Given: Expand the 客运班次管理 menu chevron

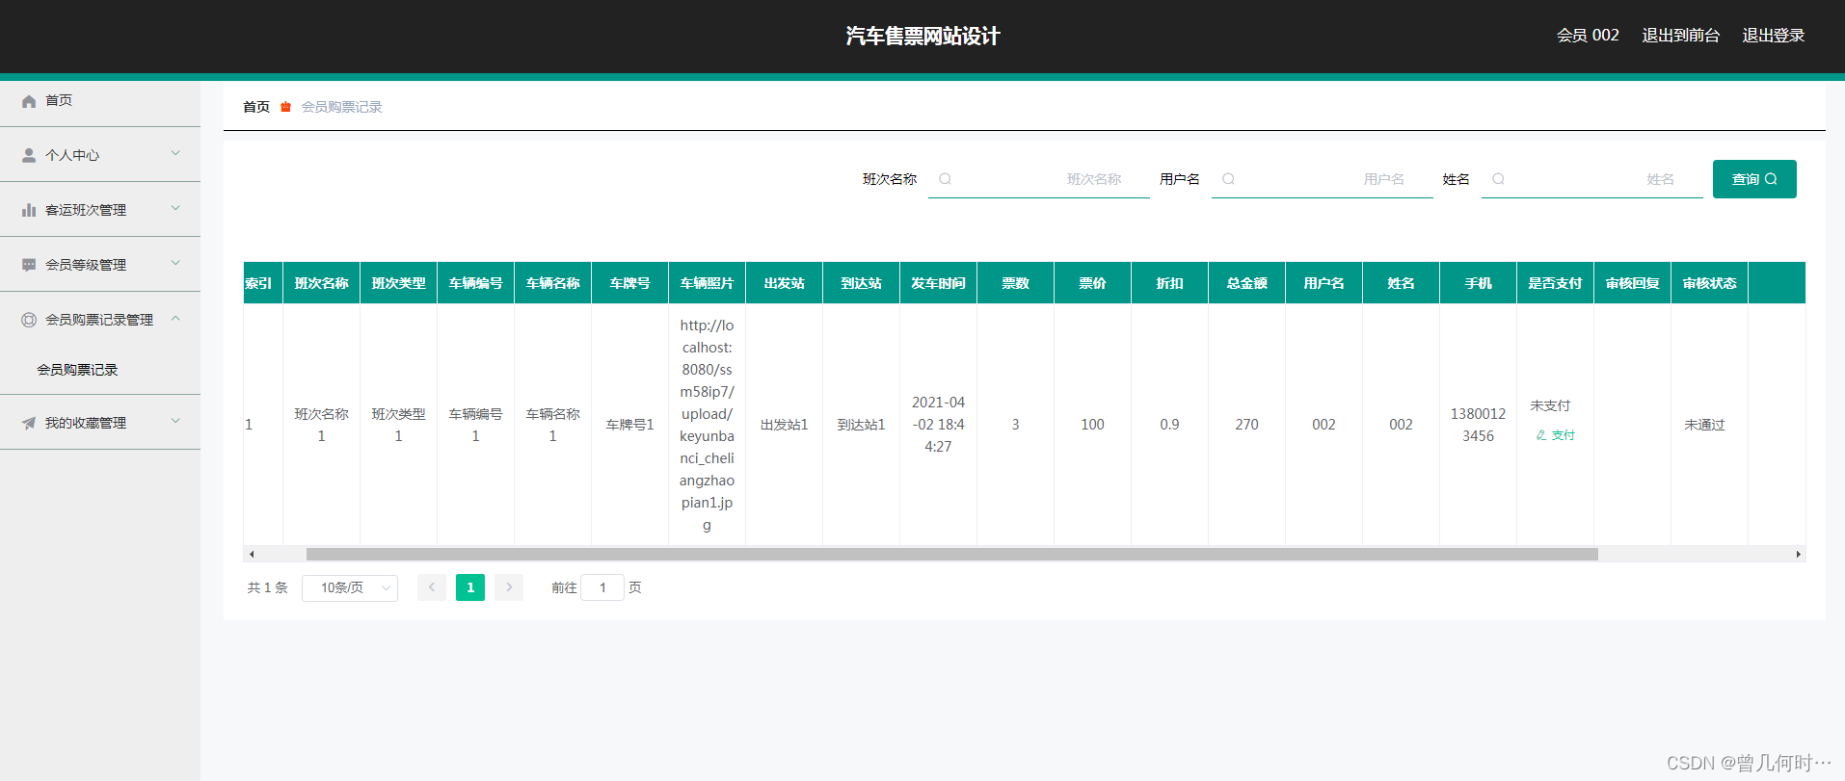Looking at the screenshot, I should [x=175, y=208].
